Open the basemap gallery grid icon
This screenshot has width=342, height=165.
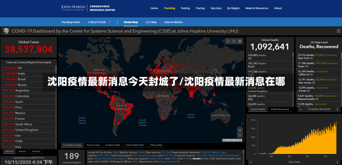coord(240,41)
